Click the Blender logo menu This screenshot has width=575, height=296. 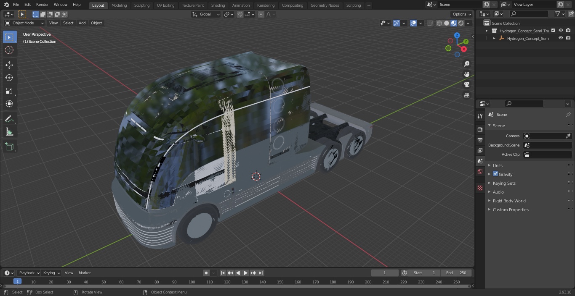[7, 5]
